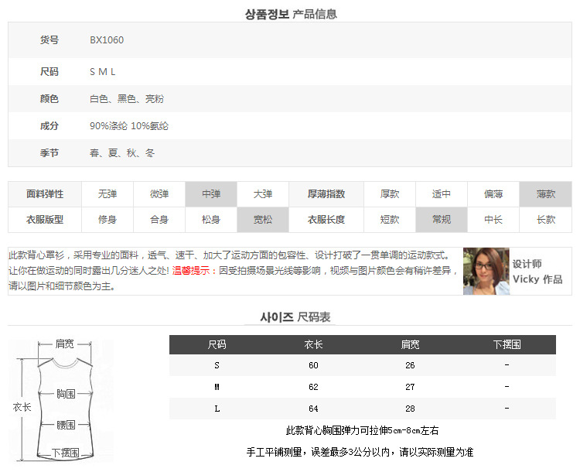
Task: Select the 合身 fit cell
Action: click(159, 220)
